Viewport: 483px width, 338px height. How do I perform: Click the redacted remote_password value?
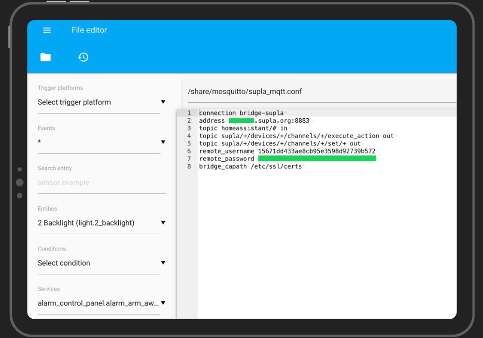[316, 158]
